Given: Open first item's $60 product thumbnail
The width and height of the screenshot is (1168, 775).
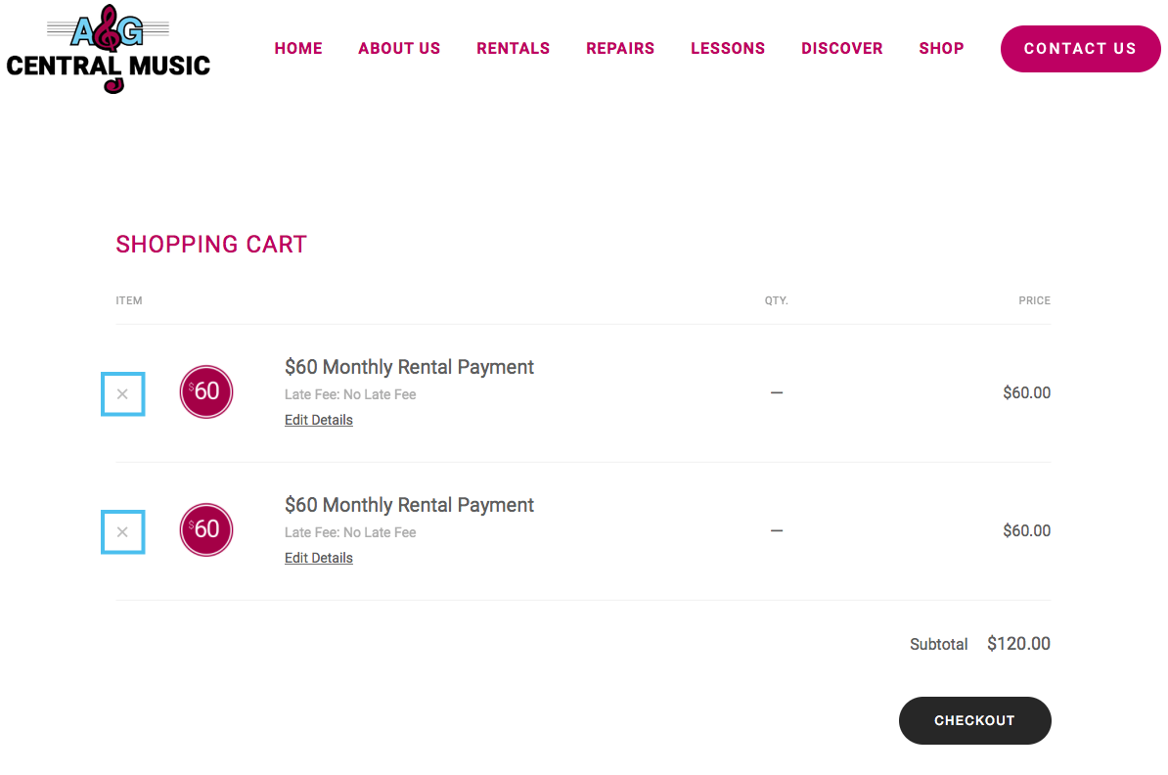Looking at the screenshot, I should pyautogui.click(x=206, y=392).
